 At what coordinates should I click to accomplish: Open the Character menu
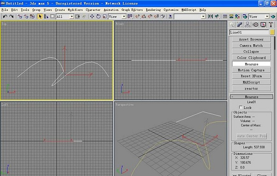click(93, 10)
